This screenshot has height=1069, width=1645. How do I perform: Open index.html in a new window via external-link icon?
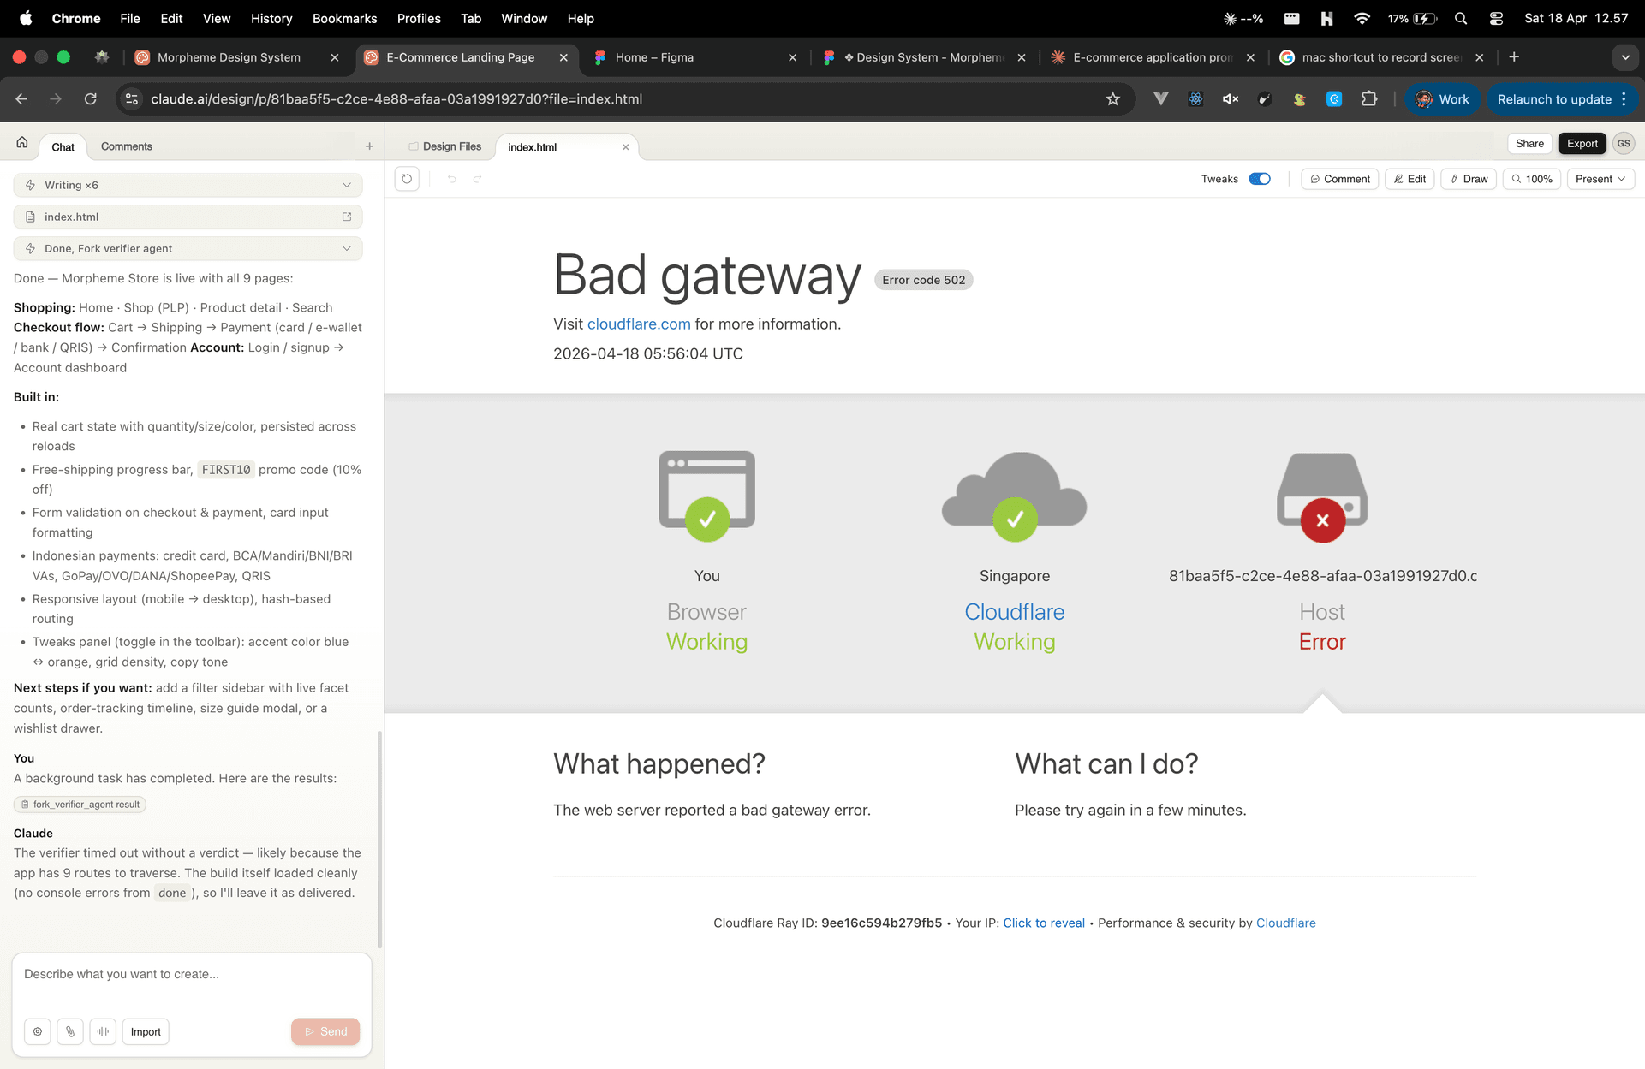347,217
